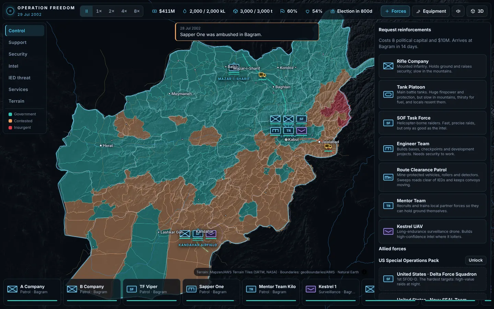
Task: Request an Engineer Team
Action: [432, 149]
